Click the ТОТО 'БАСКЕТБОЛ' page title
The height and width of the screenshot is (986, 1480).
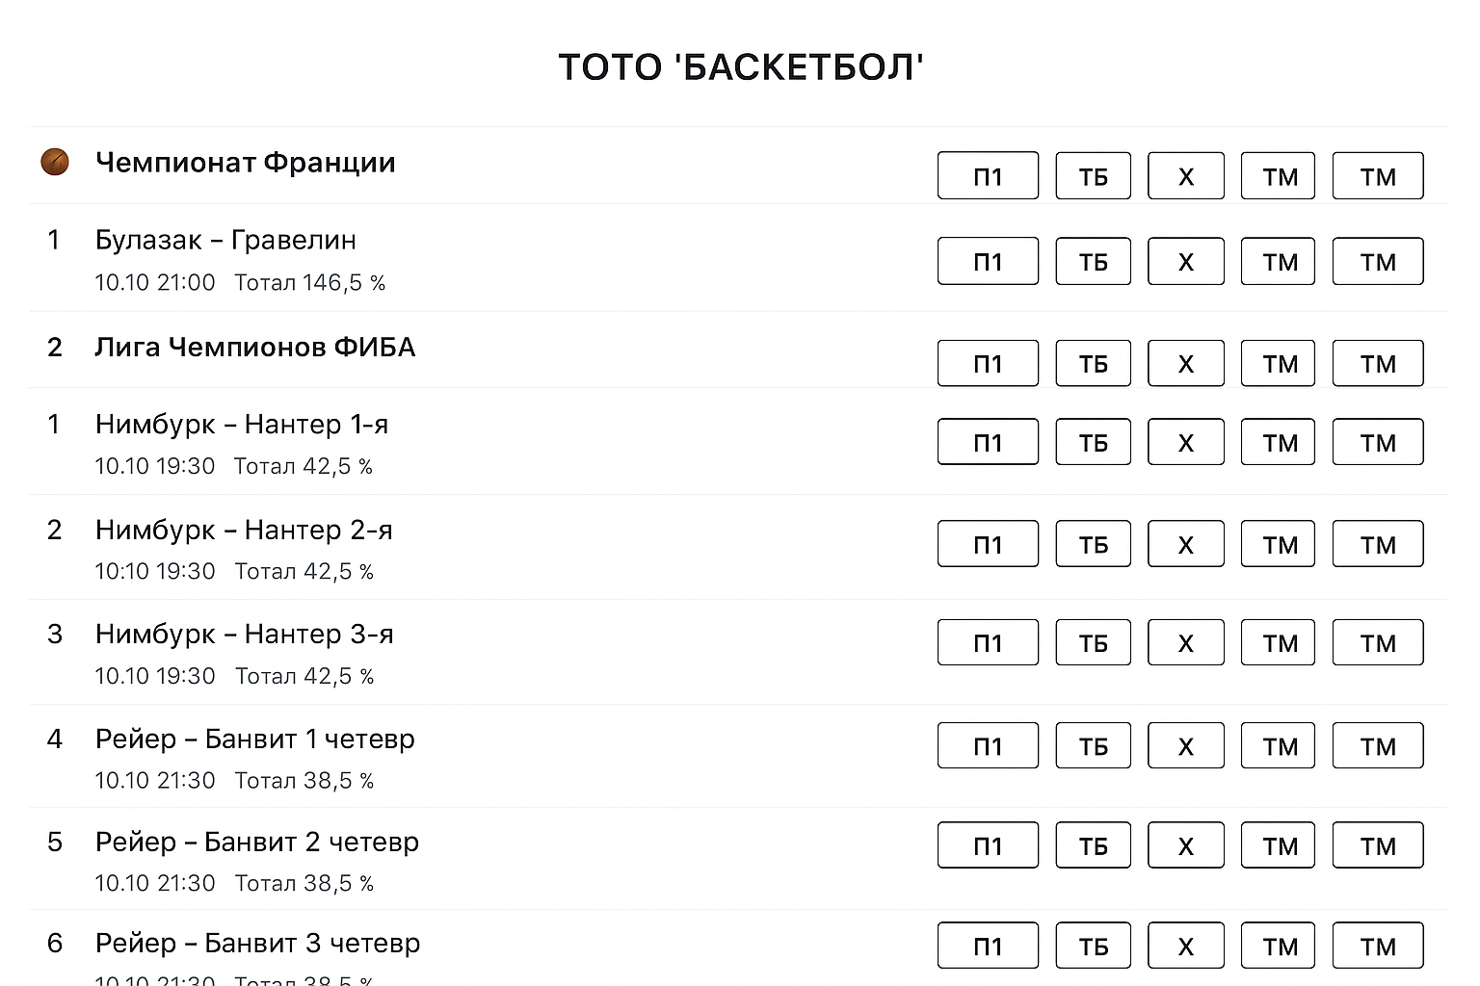740,67
